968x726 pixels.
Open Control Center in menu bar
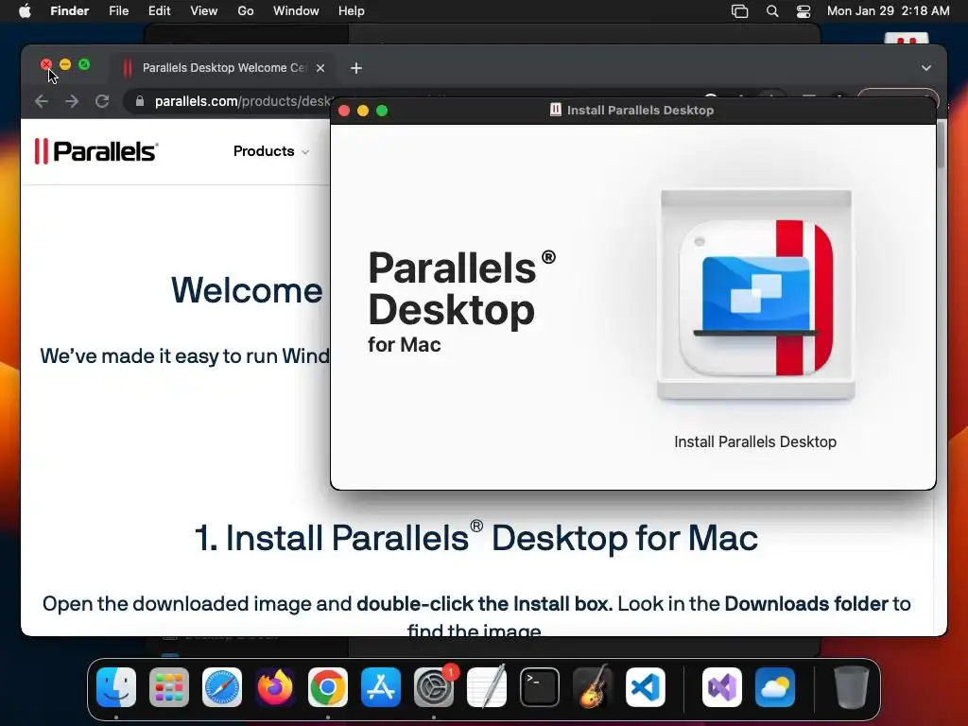804,11
